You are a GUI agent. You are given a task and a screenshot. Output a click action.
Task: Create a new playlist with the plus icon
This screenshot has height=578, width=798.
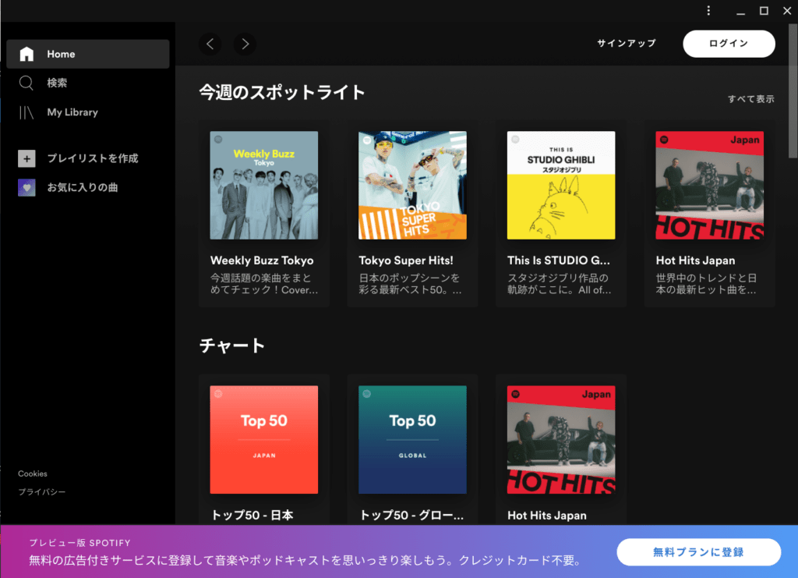click(26, 158)
